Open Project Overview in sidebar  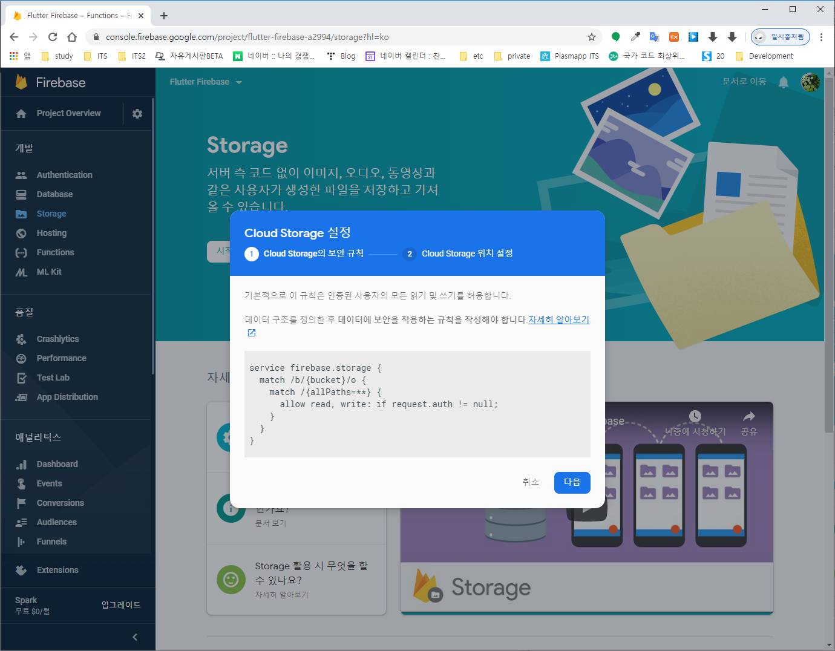(68, 113)
